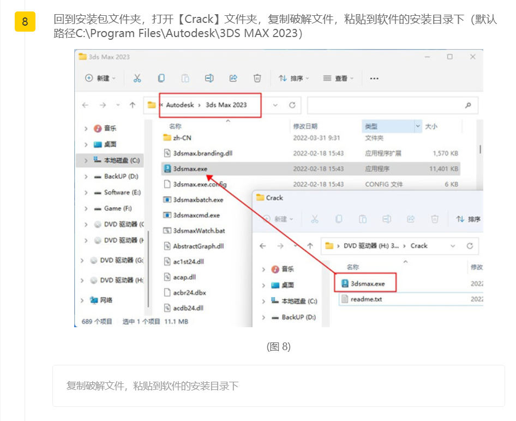Click the Share icon in 3ds Max 2023 window toolbar
The height and width of the screenshot is (421, 516).
coord(233,79)
